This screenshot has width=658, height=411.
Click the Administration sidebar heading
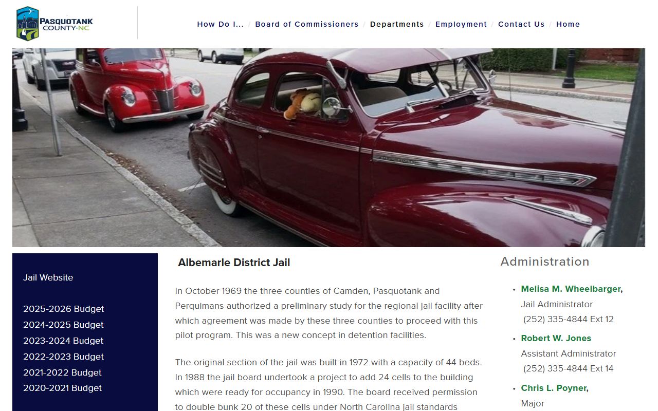point(545,261)
